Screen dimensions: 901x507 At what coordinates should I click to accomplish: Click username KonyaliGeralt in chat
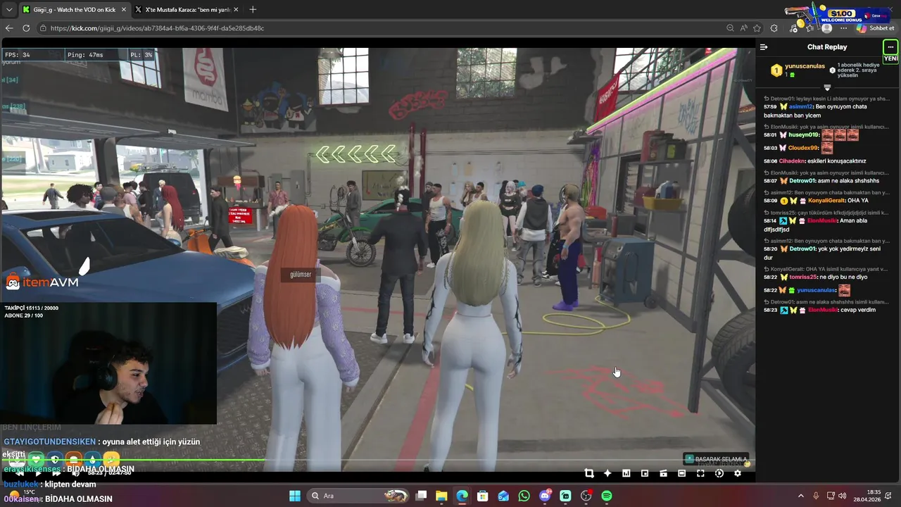point(826,201)
